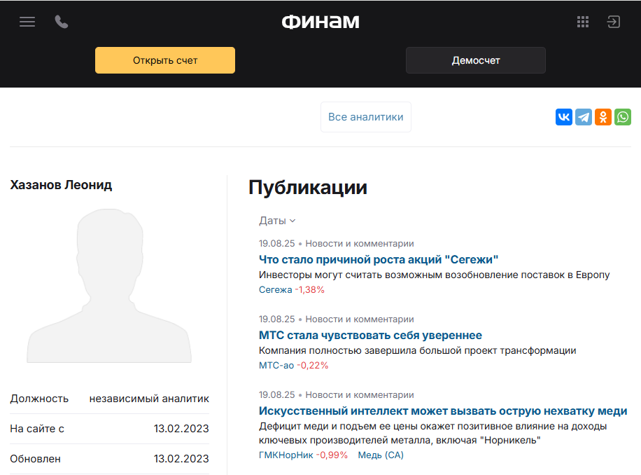Click the МТС-ао ticker link
Image resolution: width=641 pixels, height=475 pixels.
coord(276,365)
